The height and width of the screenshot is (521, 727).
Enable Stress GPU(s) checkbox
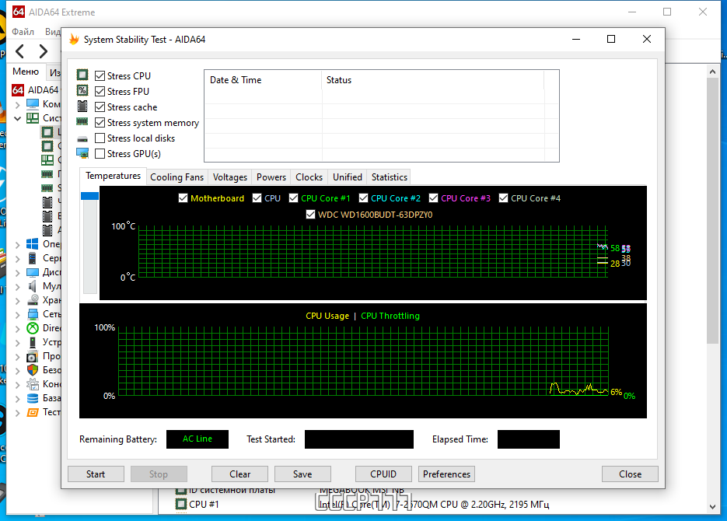tap(100, 153)
